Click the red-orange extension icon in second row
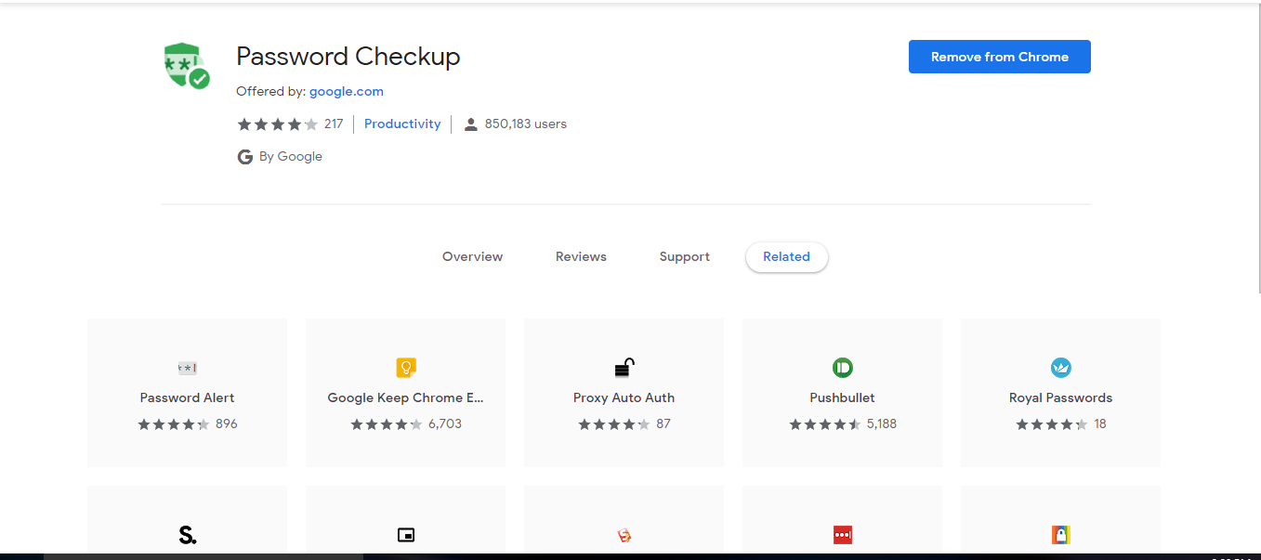 pos(624,535)
